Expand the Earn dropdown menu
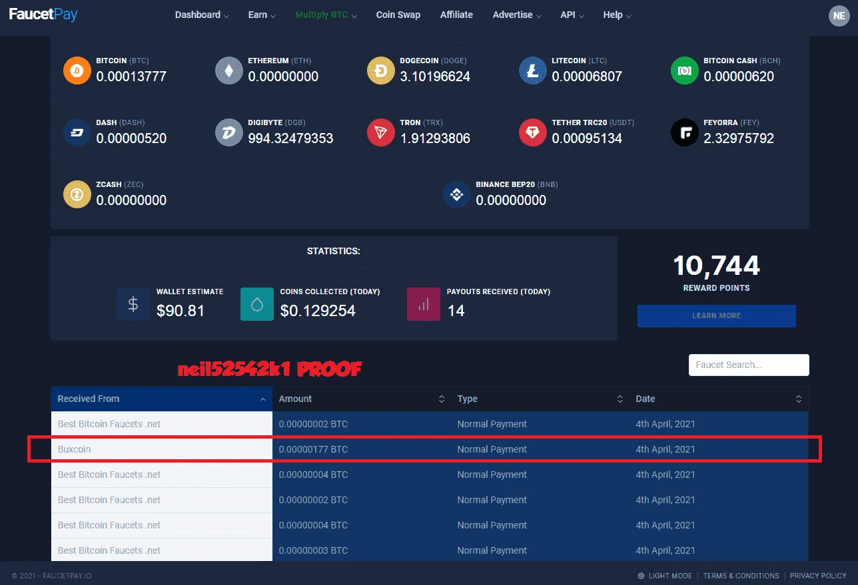 coord(262,15)
